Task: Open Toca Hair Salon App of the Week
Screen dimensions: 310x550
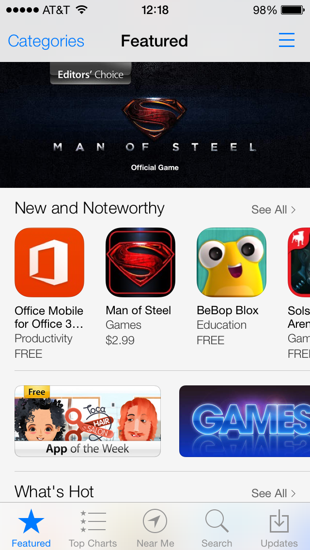Action: pyautogui.click(x=87, y=421)
